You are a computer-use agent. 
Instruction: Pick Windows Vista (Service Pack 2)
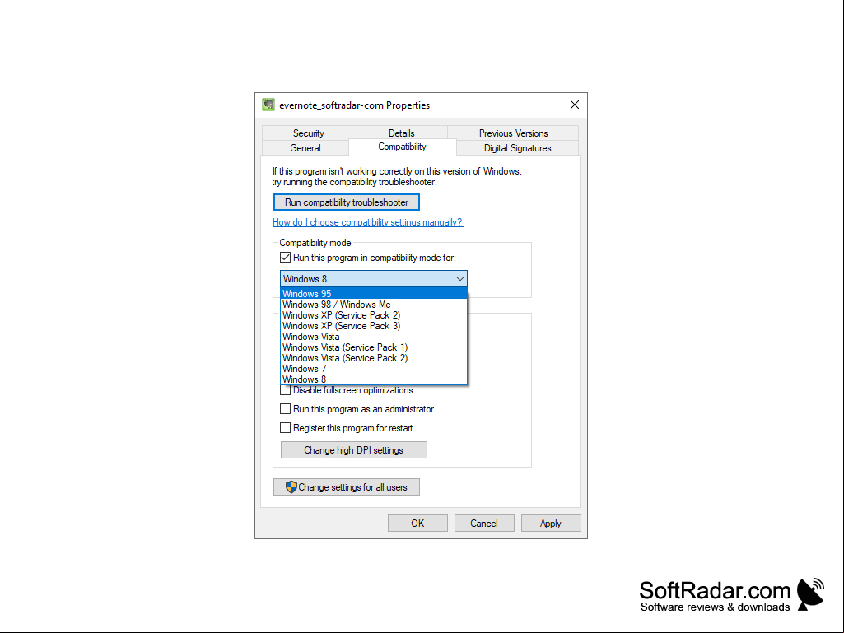pos(374,358)
